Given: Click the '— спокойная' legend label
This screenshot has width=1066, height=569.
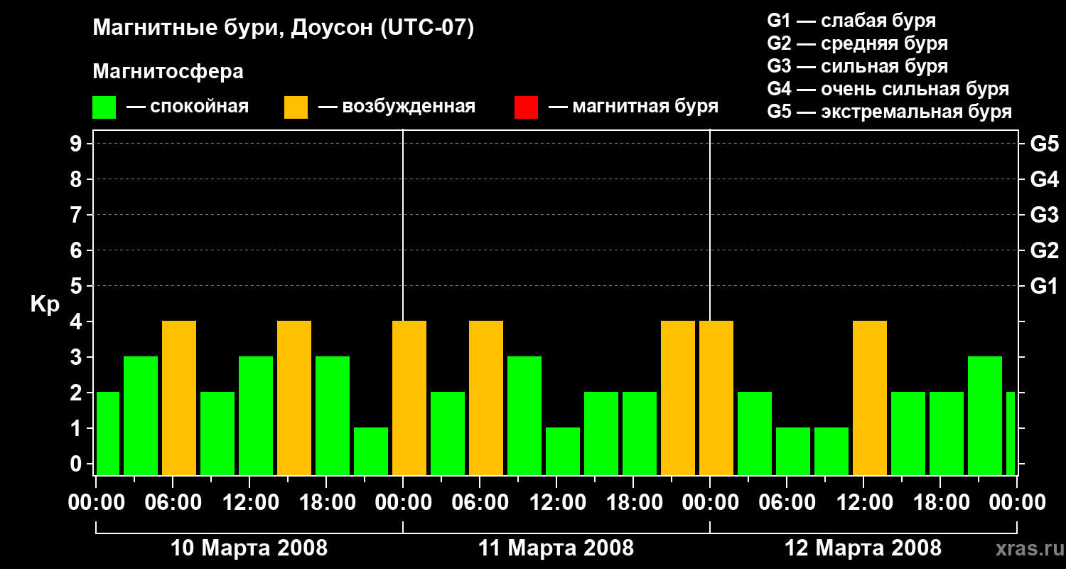Looking at the screenshot, I should tap(188, 107).
